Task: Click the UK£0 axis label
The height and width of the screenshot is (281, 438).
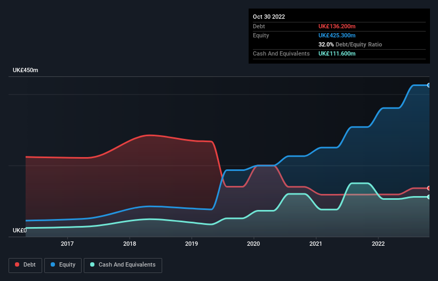Action: tap(20, 230)
